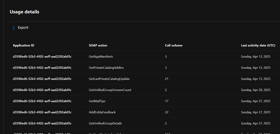Screen dimensions: 280x134
Task: Click the call volume value 21
Action: 167,79
